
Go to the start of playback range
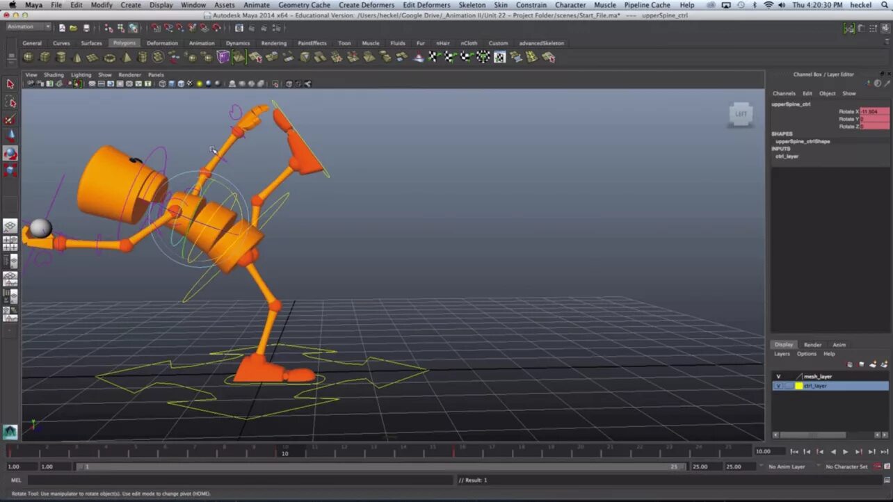[x=794, y=452]
